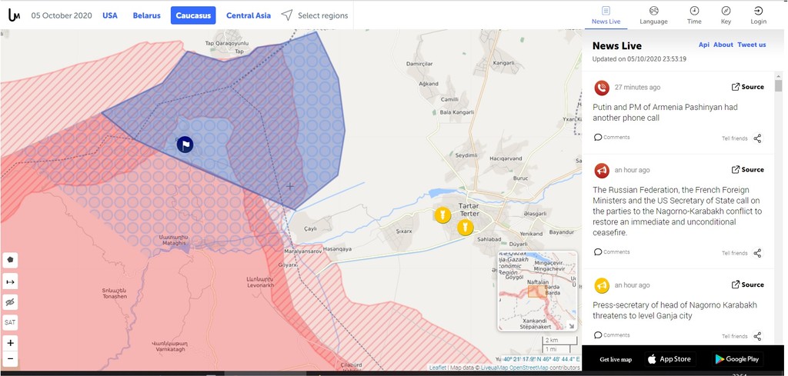The height and width of the screenshot is (376, 788).
Task: Open the OpenStreetMap contributors link
Action: click(x=529, y=368)
